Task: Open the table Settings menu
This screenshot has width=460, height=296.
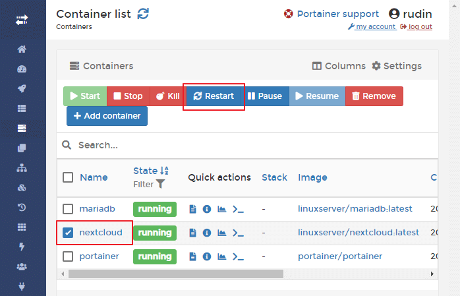Action: pos(397,66)
